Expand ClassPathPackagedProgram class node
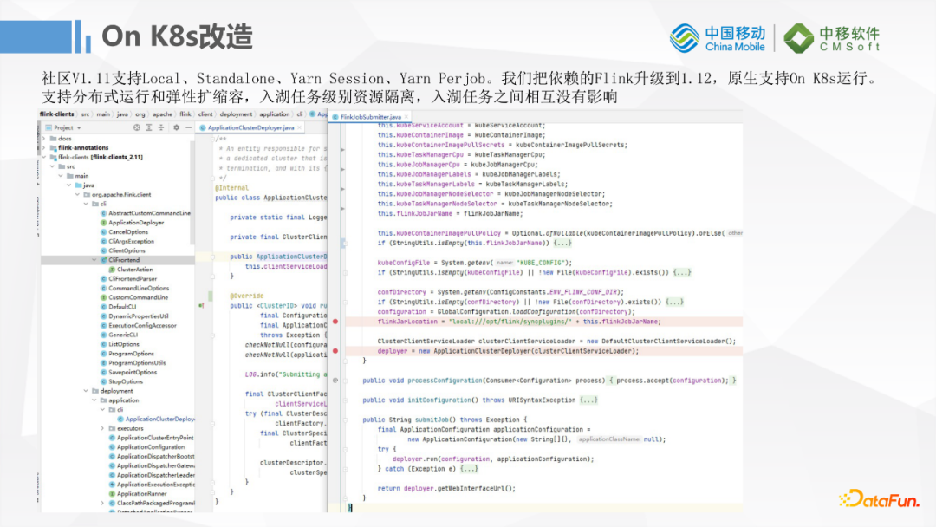 coord(102,503)
